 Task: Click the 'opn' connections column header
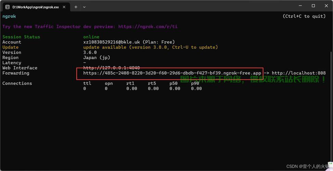(x=109, y=83)
